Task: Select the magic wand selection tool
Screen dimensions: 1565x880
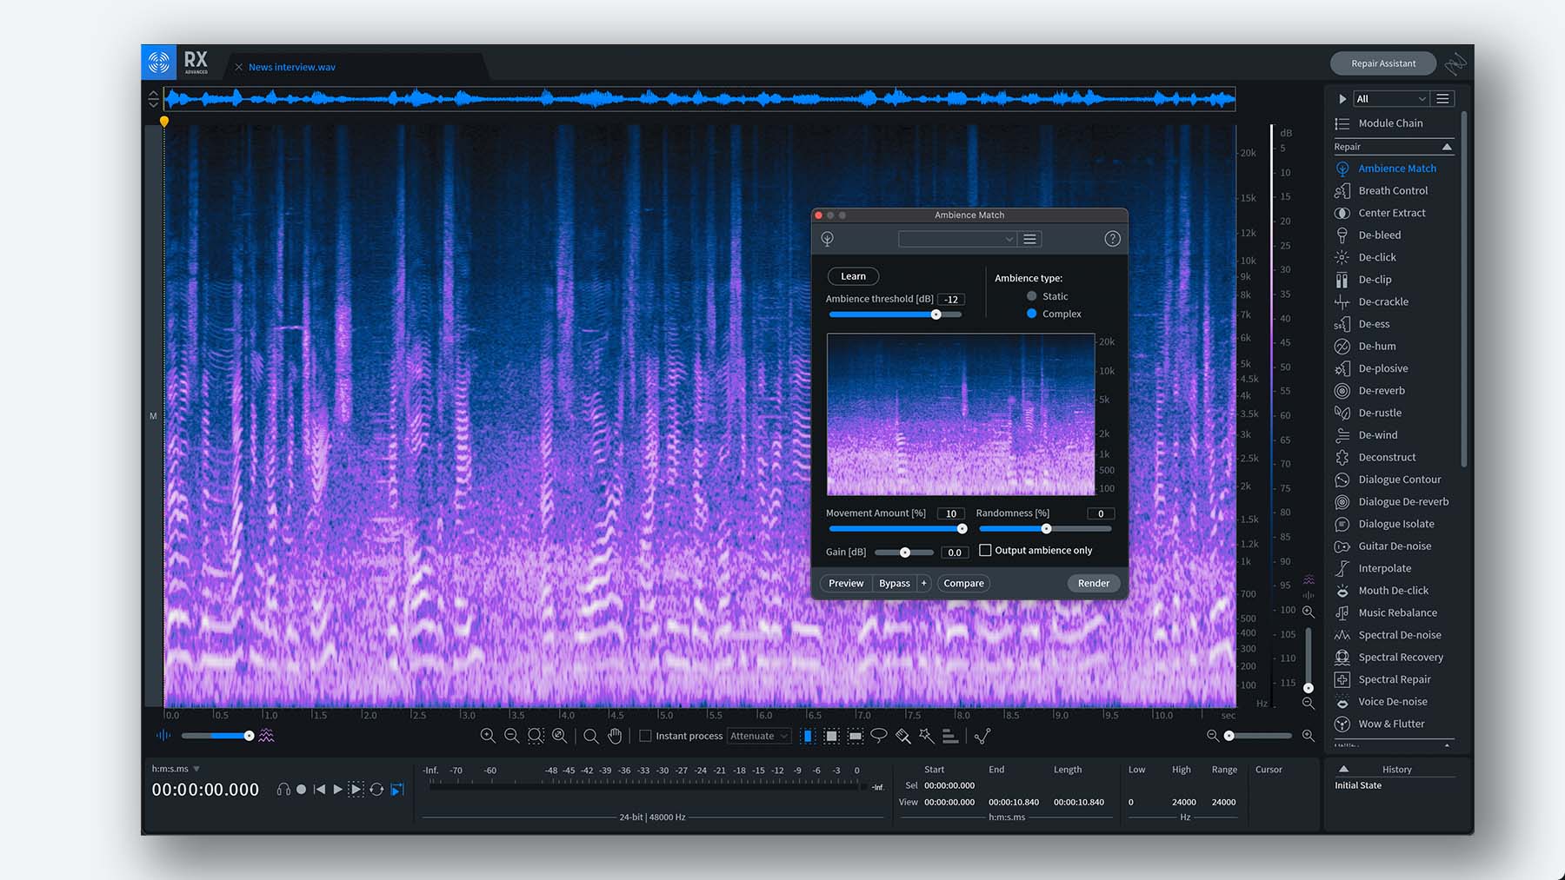Action: pos(927,736)
